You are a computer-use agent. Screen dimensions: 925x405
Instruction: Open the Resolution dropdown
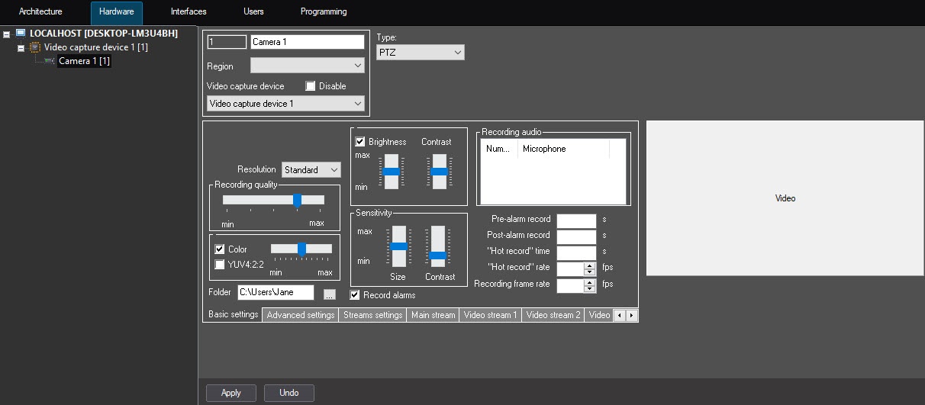click(x=311, y=170)
